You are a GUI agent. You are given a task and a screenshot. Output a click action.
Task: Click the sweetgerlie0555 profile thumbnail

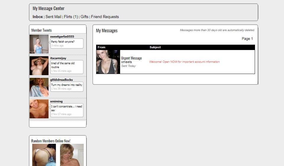click(39, 44)
